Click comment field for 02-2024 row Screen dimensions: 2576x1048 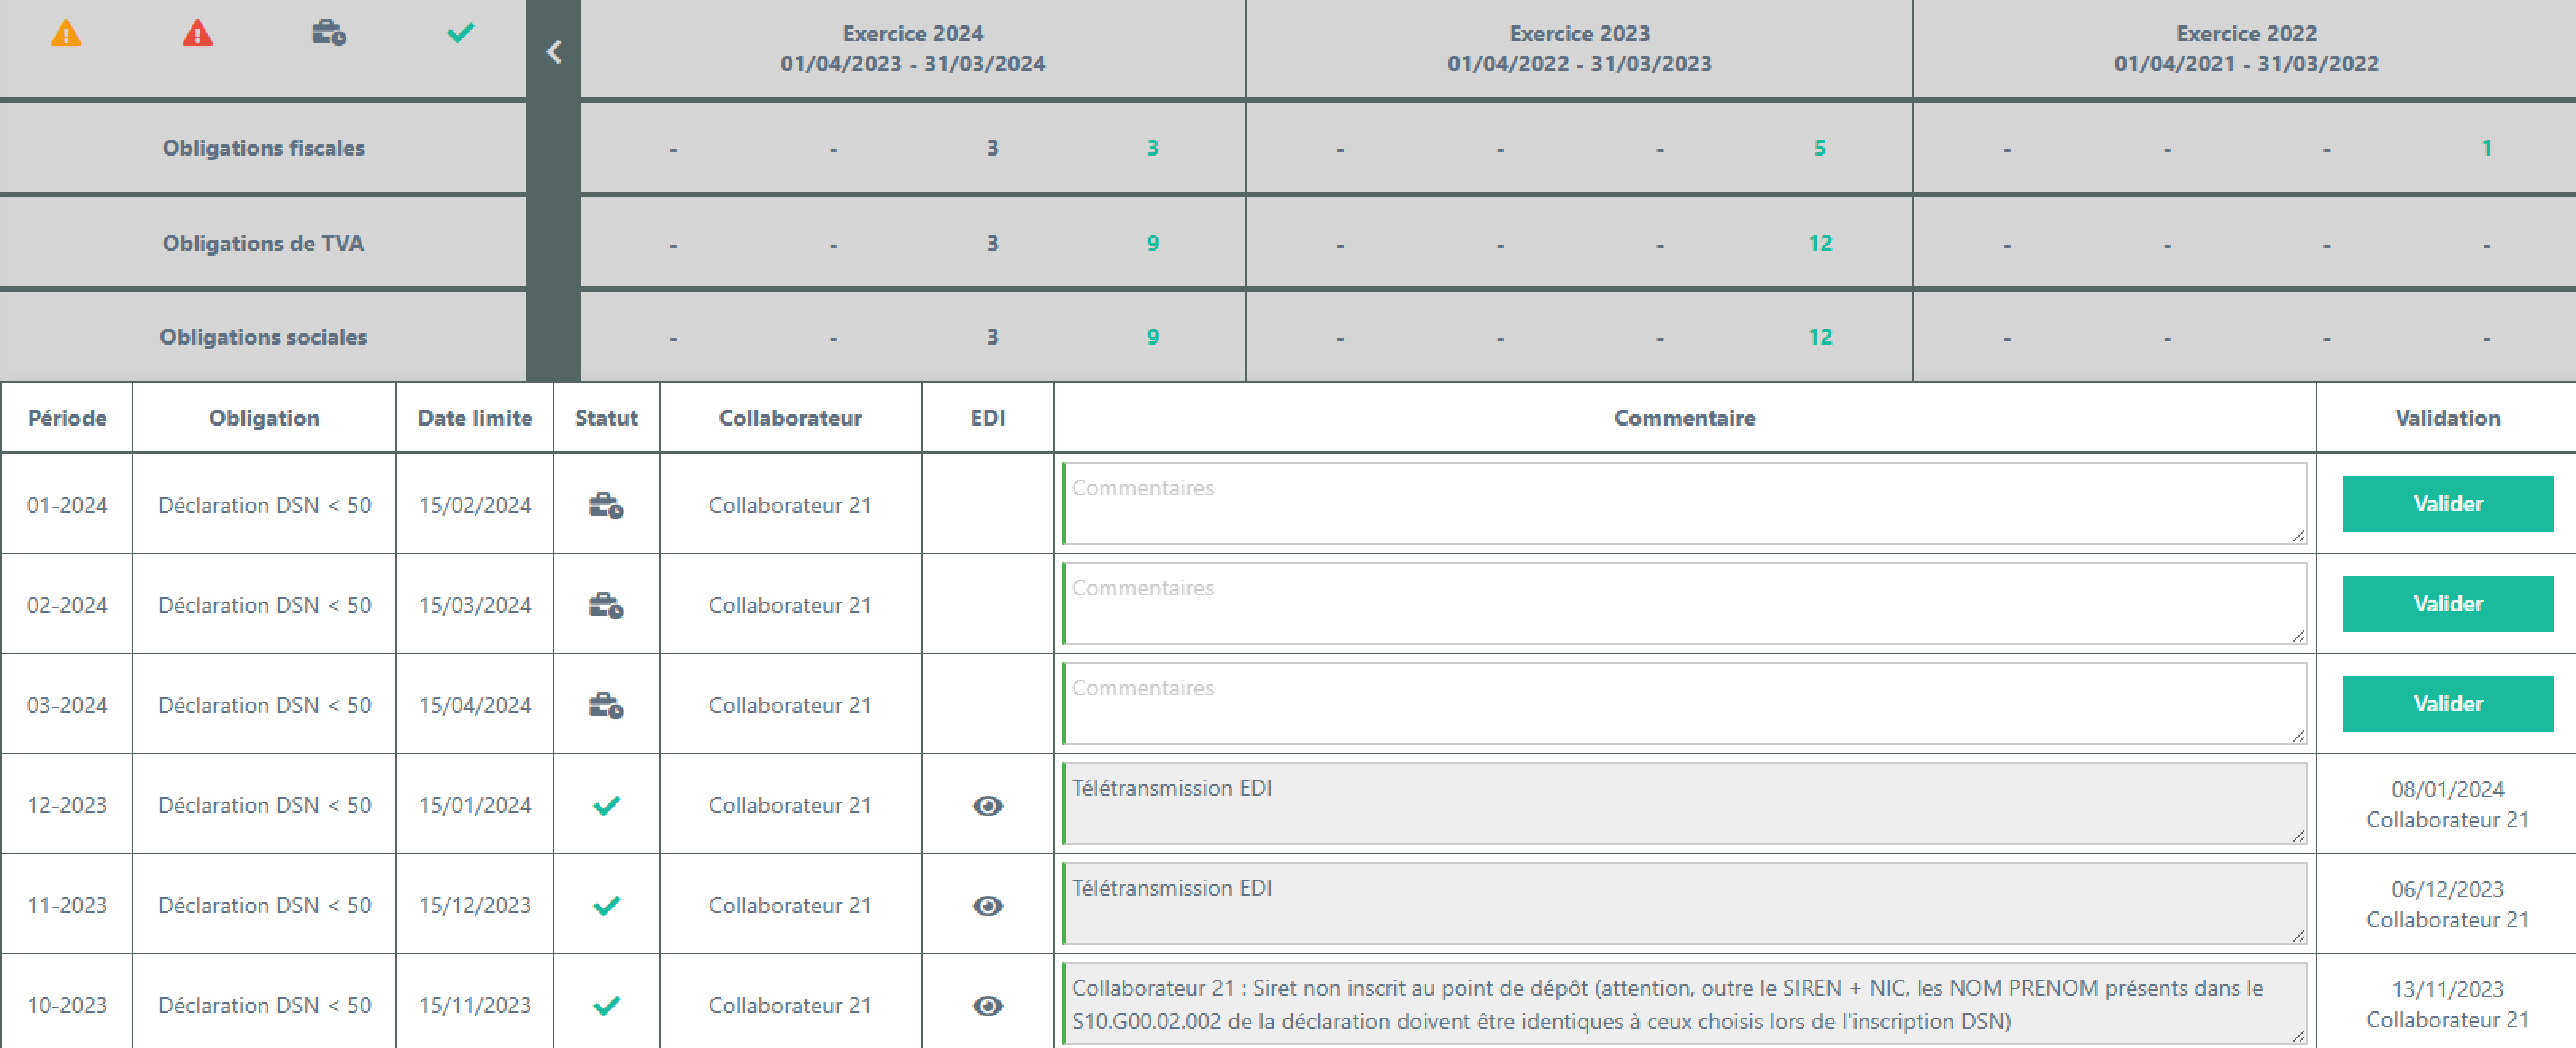1684,603
